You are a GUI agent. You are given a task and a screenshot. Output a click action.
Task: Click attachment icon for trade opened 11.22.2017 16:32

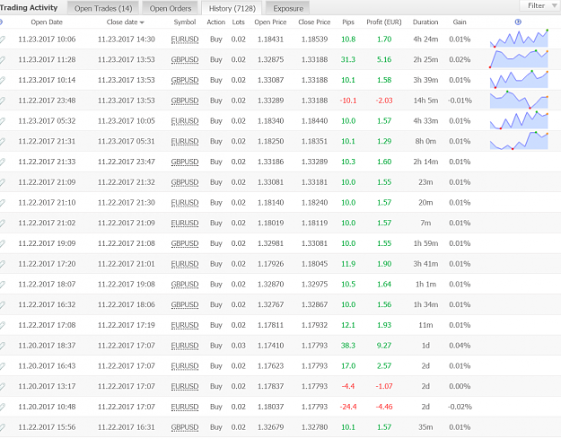coord(3,304)
